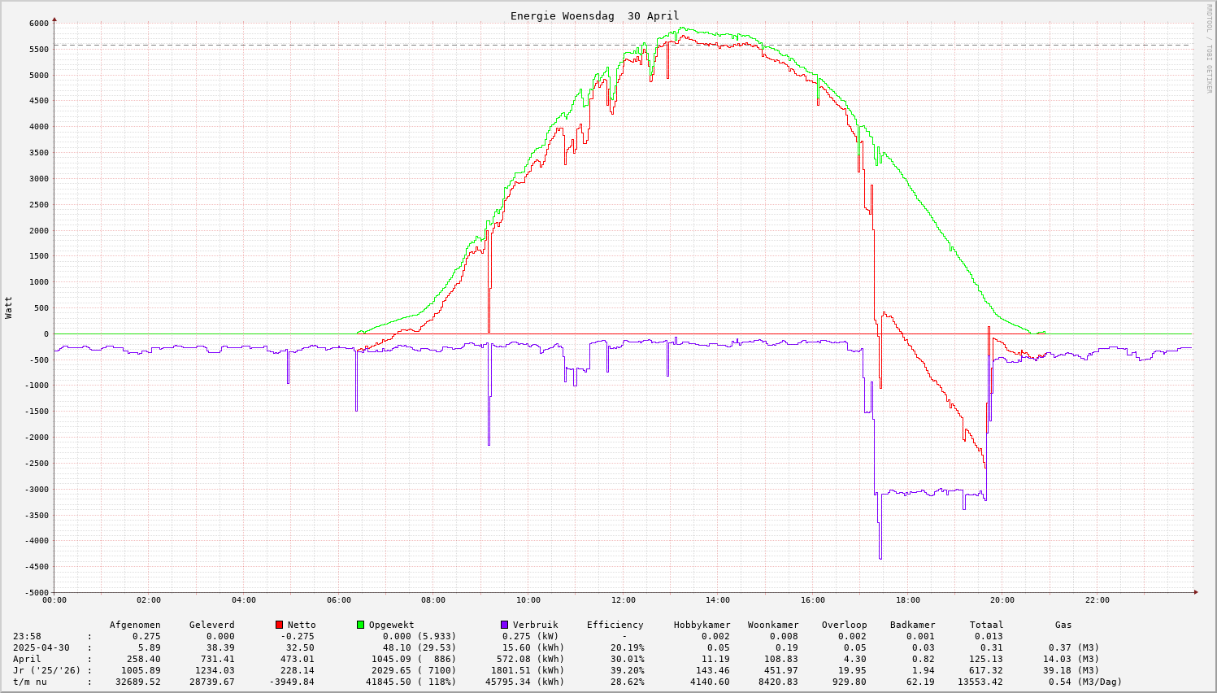Select the Woonkamer column header

click(773, 625)
